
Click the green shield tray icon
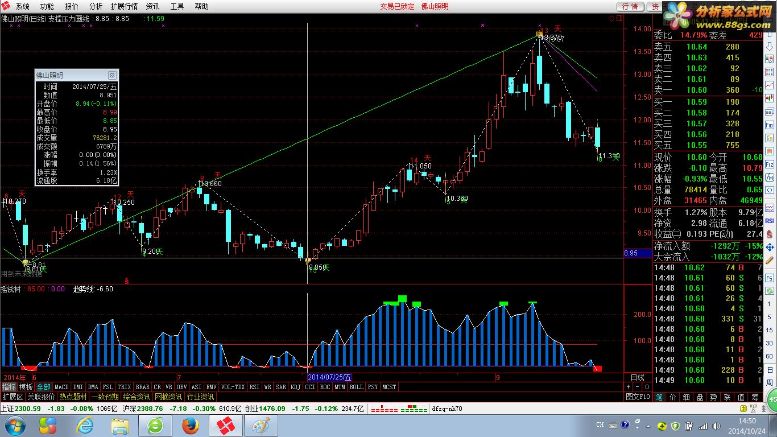coord(676,426)
